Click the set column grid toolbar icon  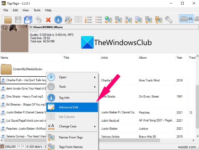pos(78,20)
